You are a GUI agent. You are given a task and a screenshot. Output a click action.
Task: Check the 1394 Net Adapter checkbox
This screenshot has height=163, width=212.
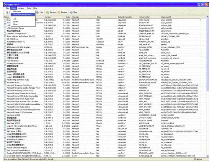(x=5, y=129)
